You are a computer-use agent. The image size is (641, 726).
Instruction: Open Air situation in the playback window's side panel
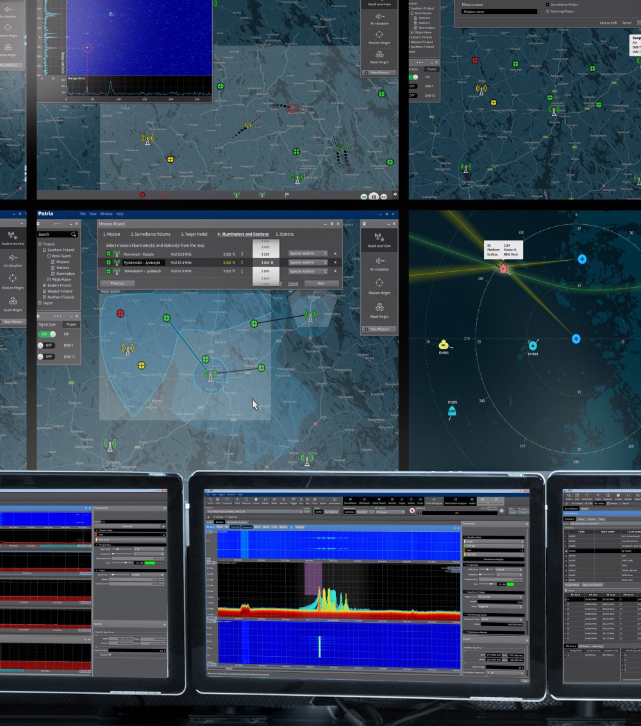click(379, 19)
